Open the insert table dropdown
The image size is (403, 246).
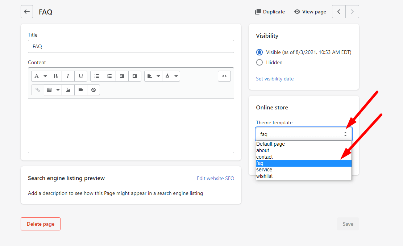53,90
